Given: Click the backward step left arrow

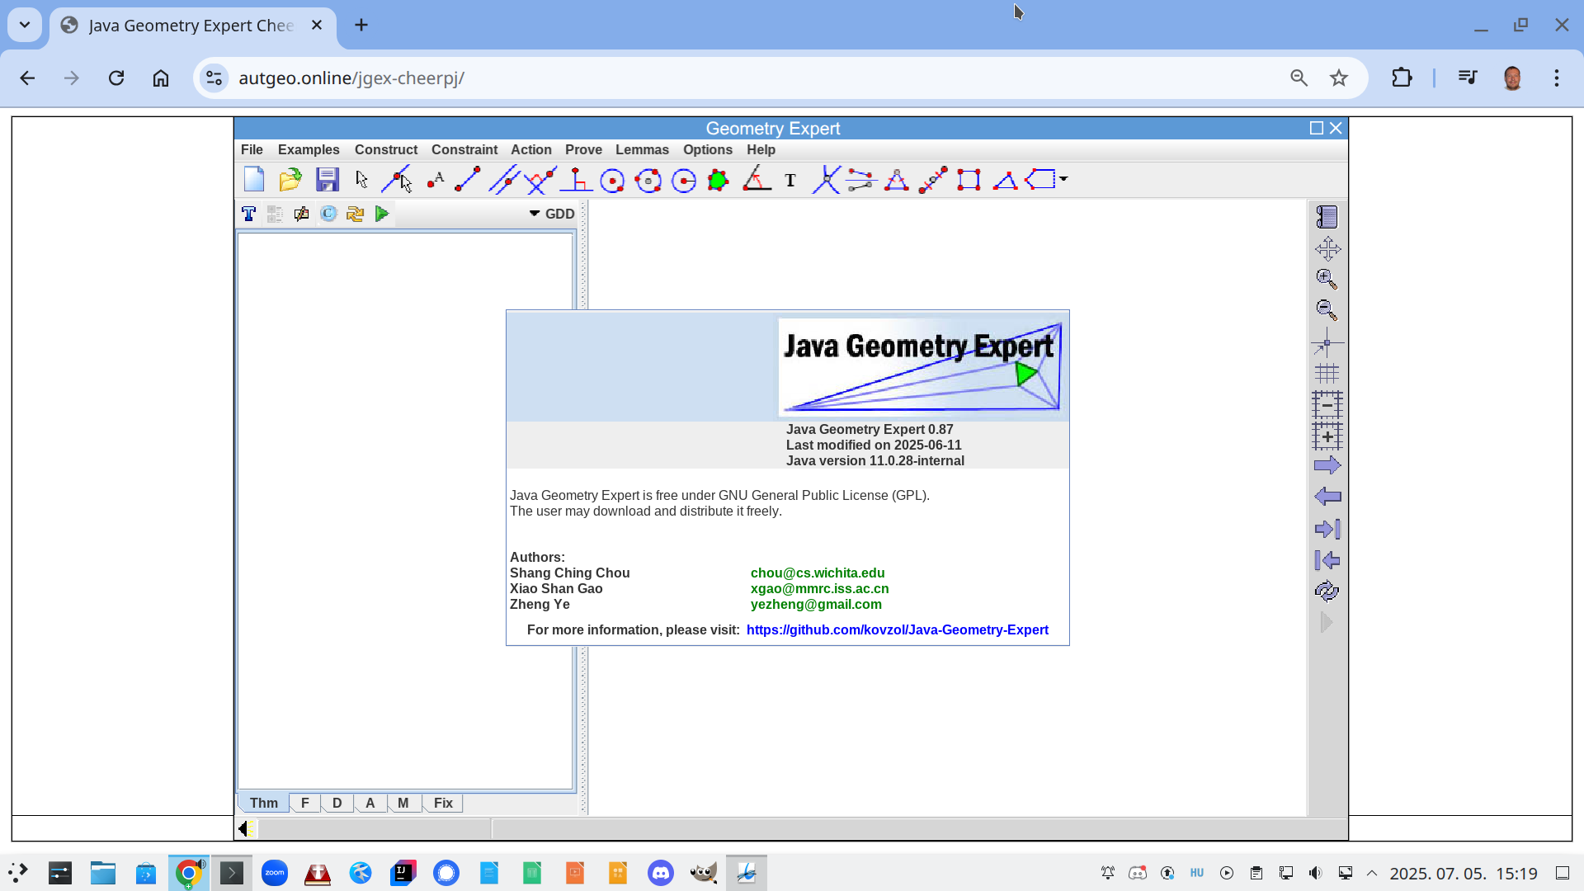Looking at the screenshot, I should [1327, 496].
